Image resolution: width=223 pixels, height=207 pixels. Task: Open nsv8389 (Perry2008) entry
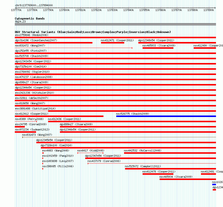coord(29,119)
